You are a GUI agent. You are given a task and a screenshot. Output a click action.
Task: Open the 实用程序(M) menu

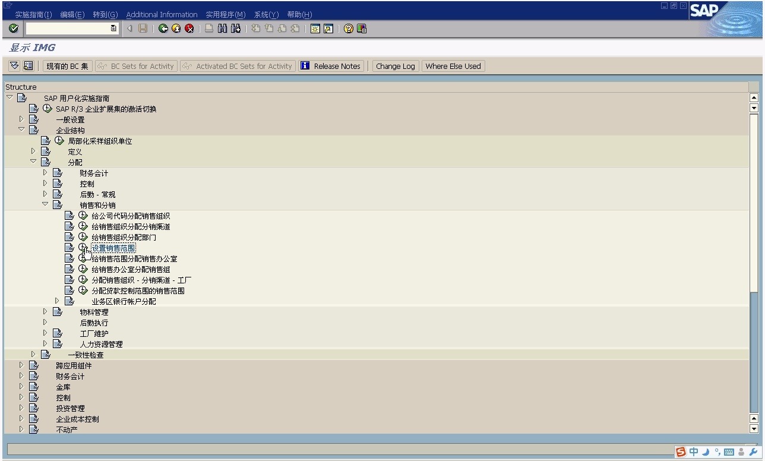click(226, 14)
